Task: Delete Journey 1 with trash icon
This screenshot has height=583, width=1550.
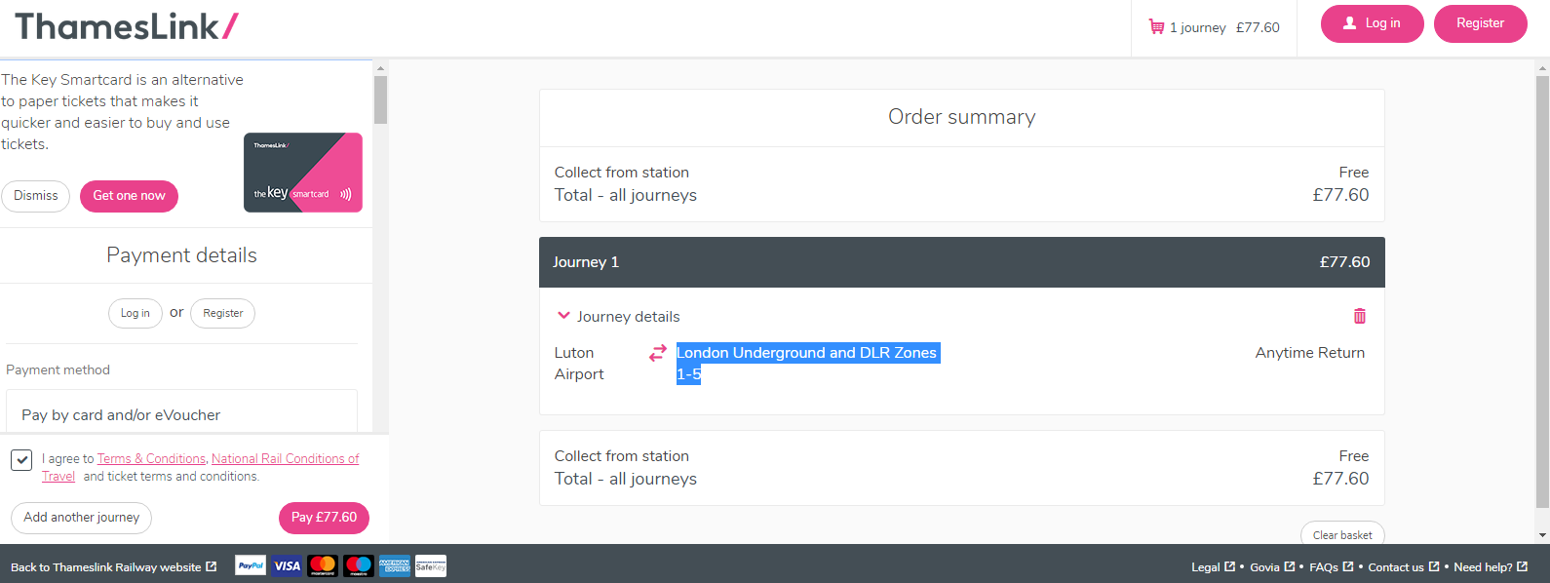Action: [1360, 316]
